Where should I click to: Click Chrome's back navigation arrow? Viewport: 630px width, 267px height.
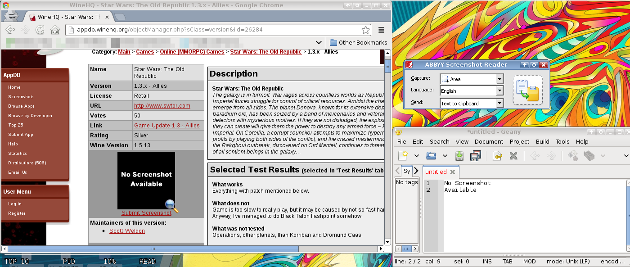pos(10,30)
